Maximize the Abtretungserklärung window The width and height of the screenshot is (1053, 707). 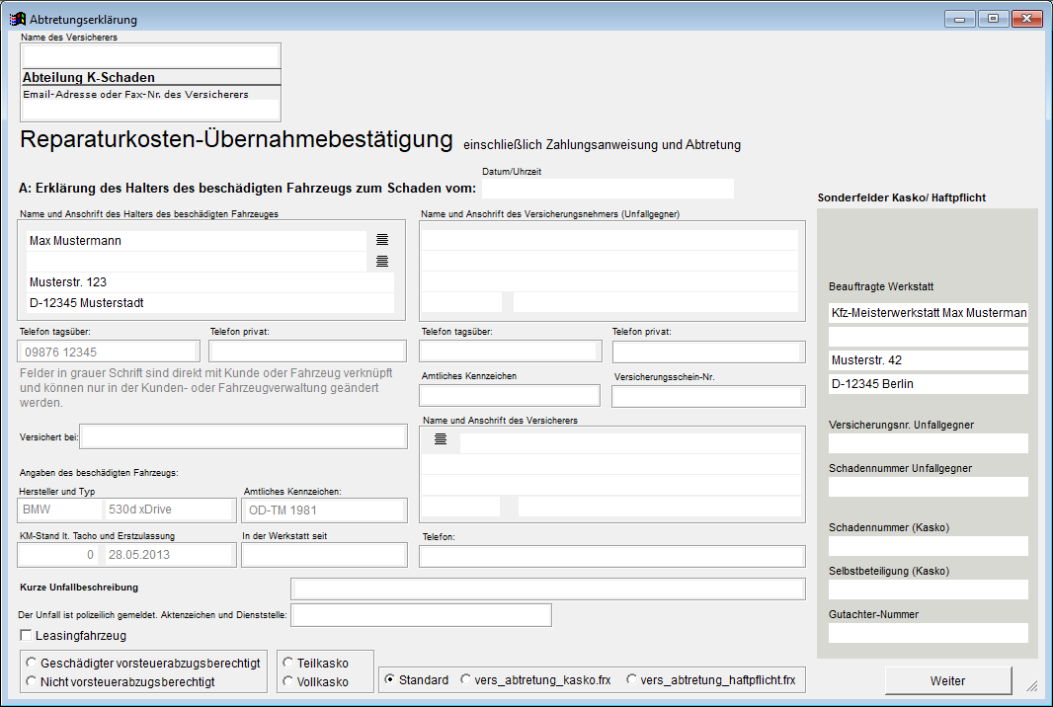993,19
